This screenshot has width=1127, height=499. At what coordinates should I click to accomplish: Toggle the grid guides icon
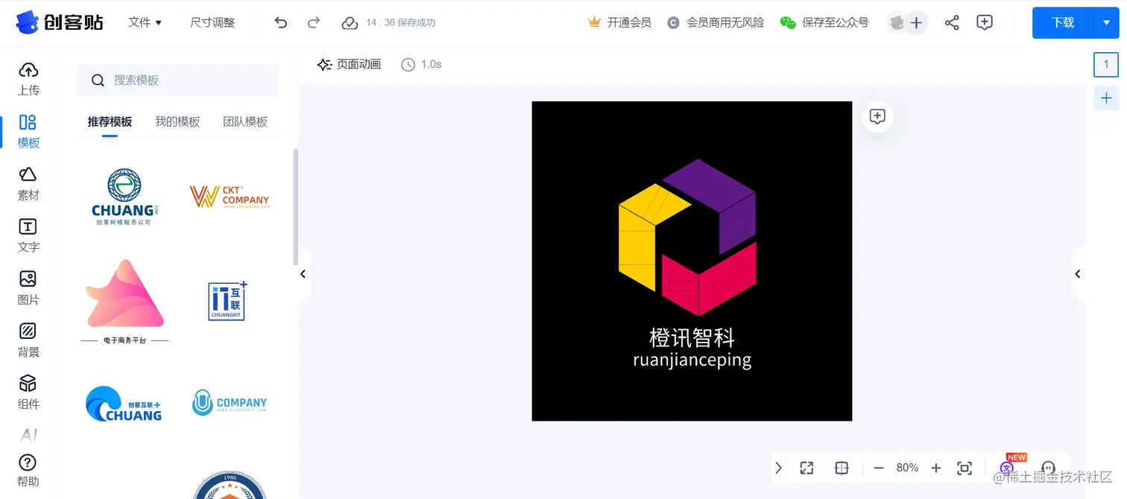[x=842, y=468]
